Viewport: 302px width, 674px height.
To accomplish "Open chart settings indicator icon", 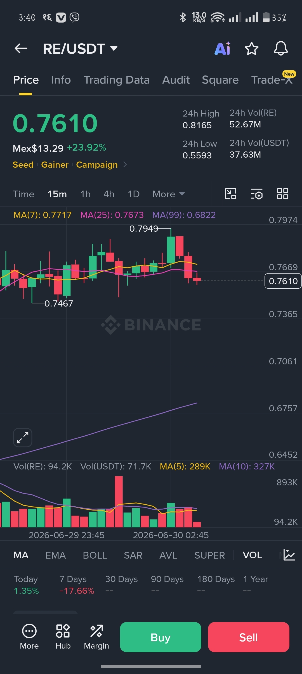I will (256, 194).
